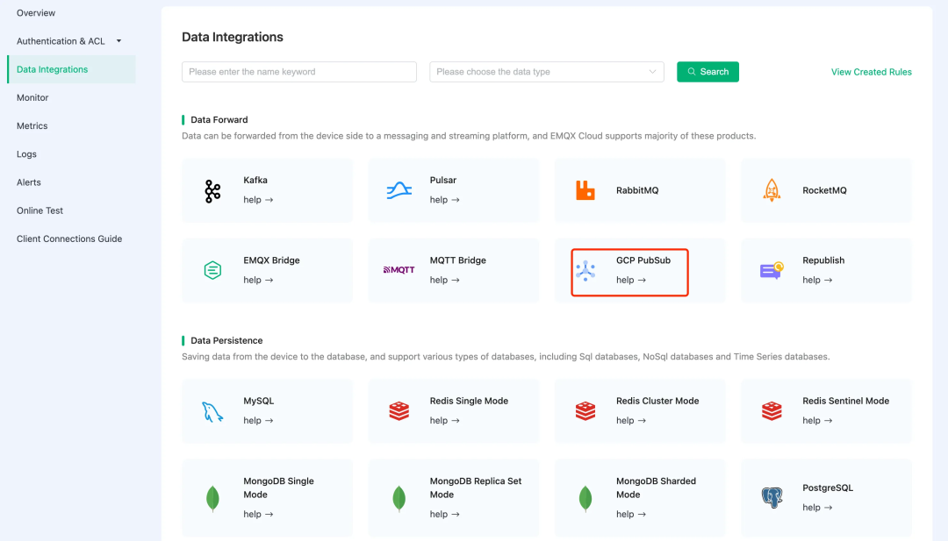This screenshot has width=948, height=541.
Task: Select the GCP PubSub icon
Action: click(585, 270)
